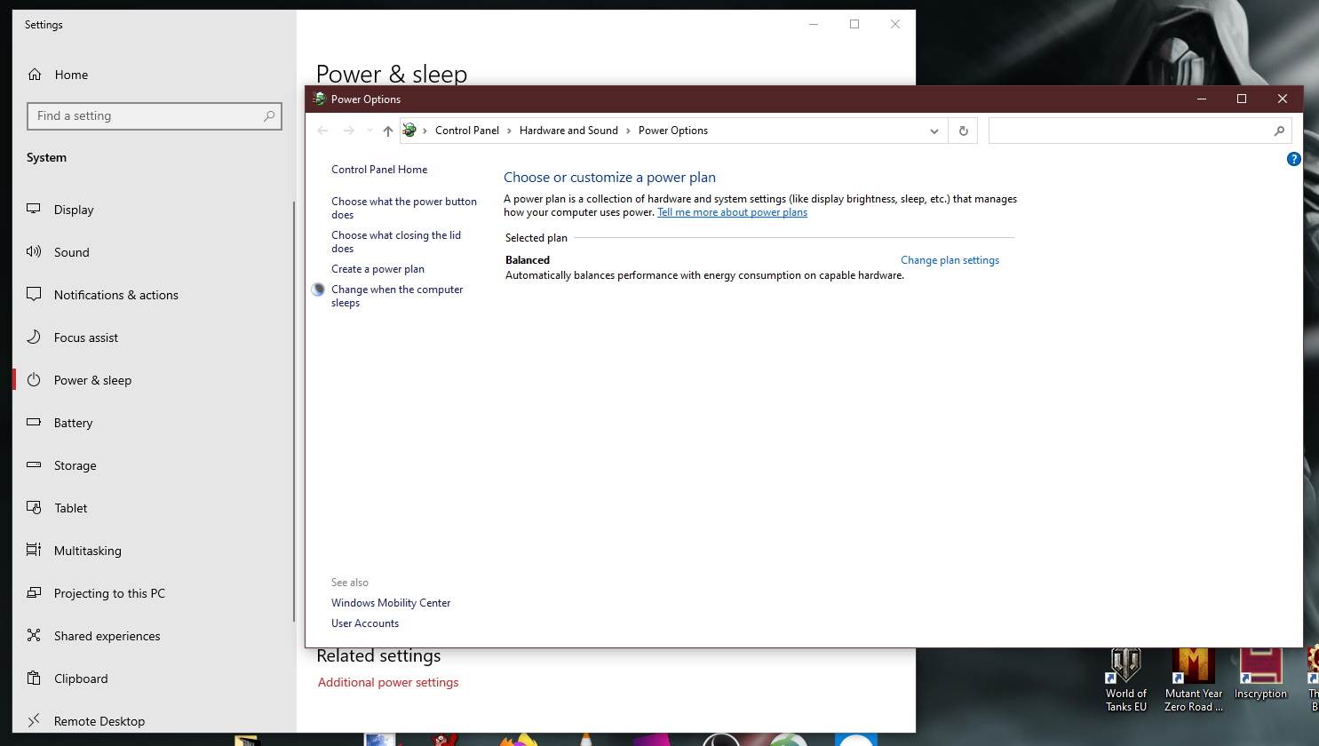The image size is (1319, 746).
Task: Open the Power Options help icon
Action: (1293, 159)
